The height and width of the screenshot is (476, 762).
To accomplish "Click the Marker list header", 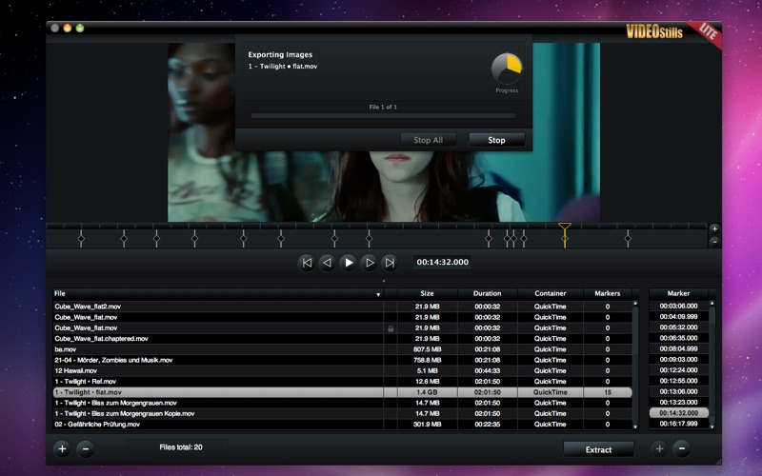I will coord(678,293).
